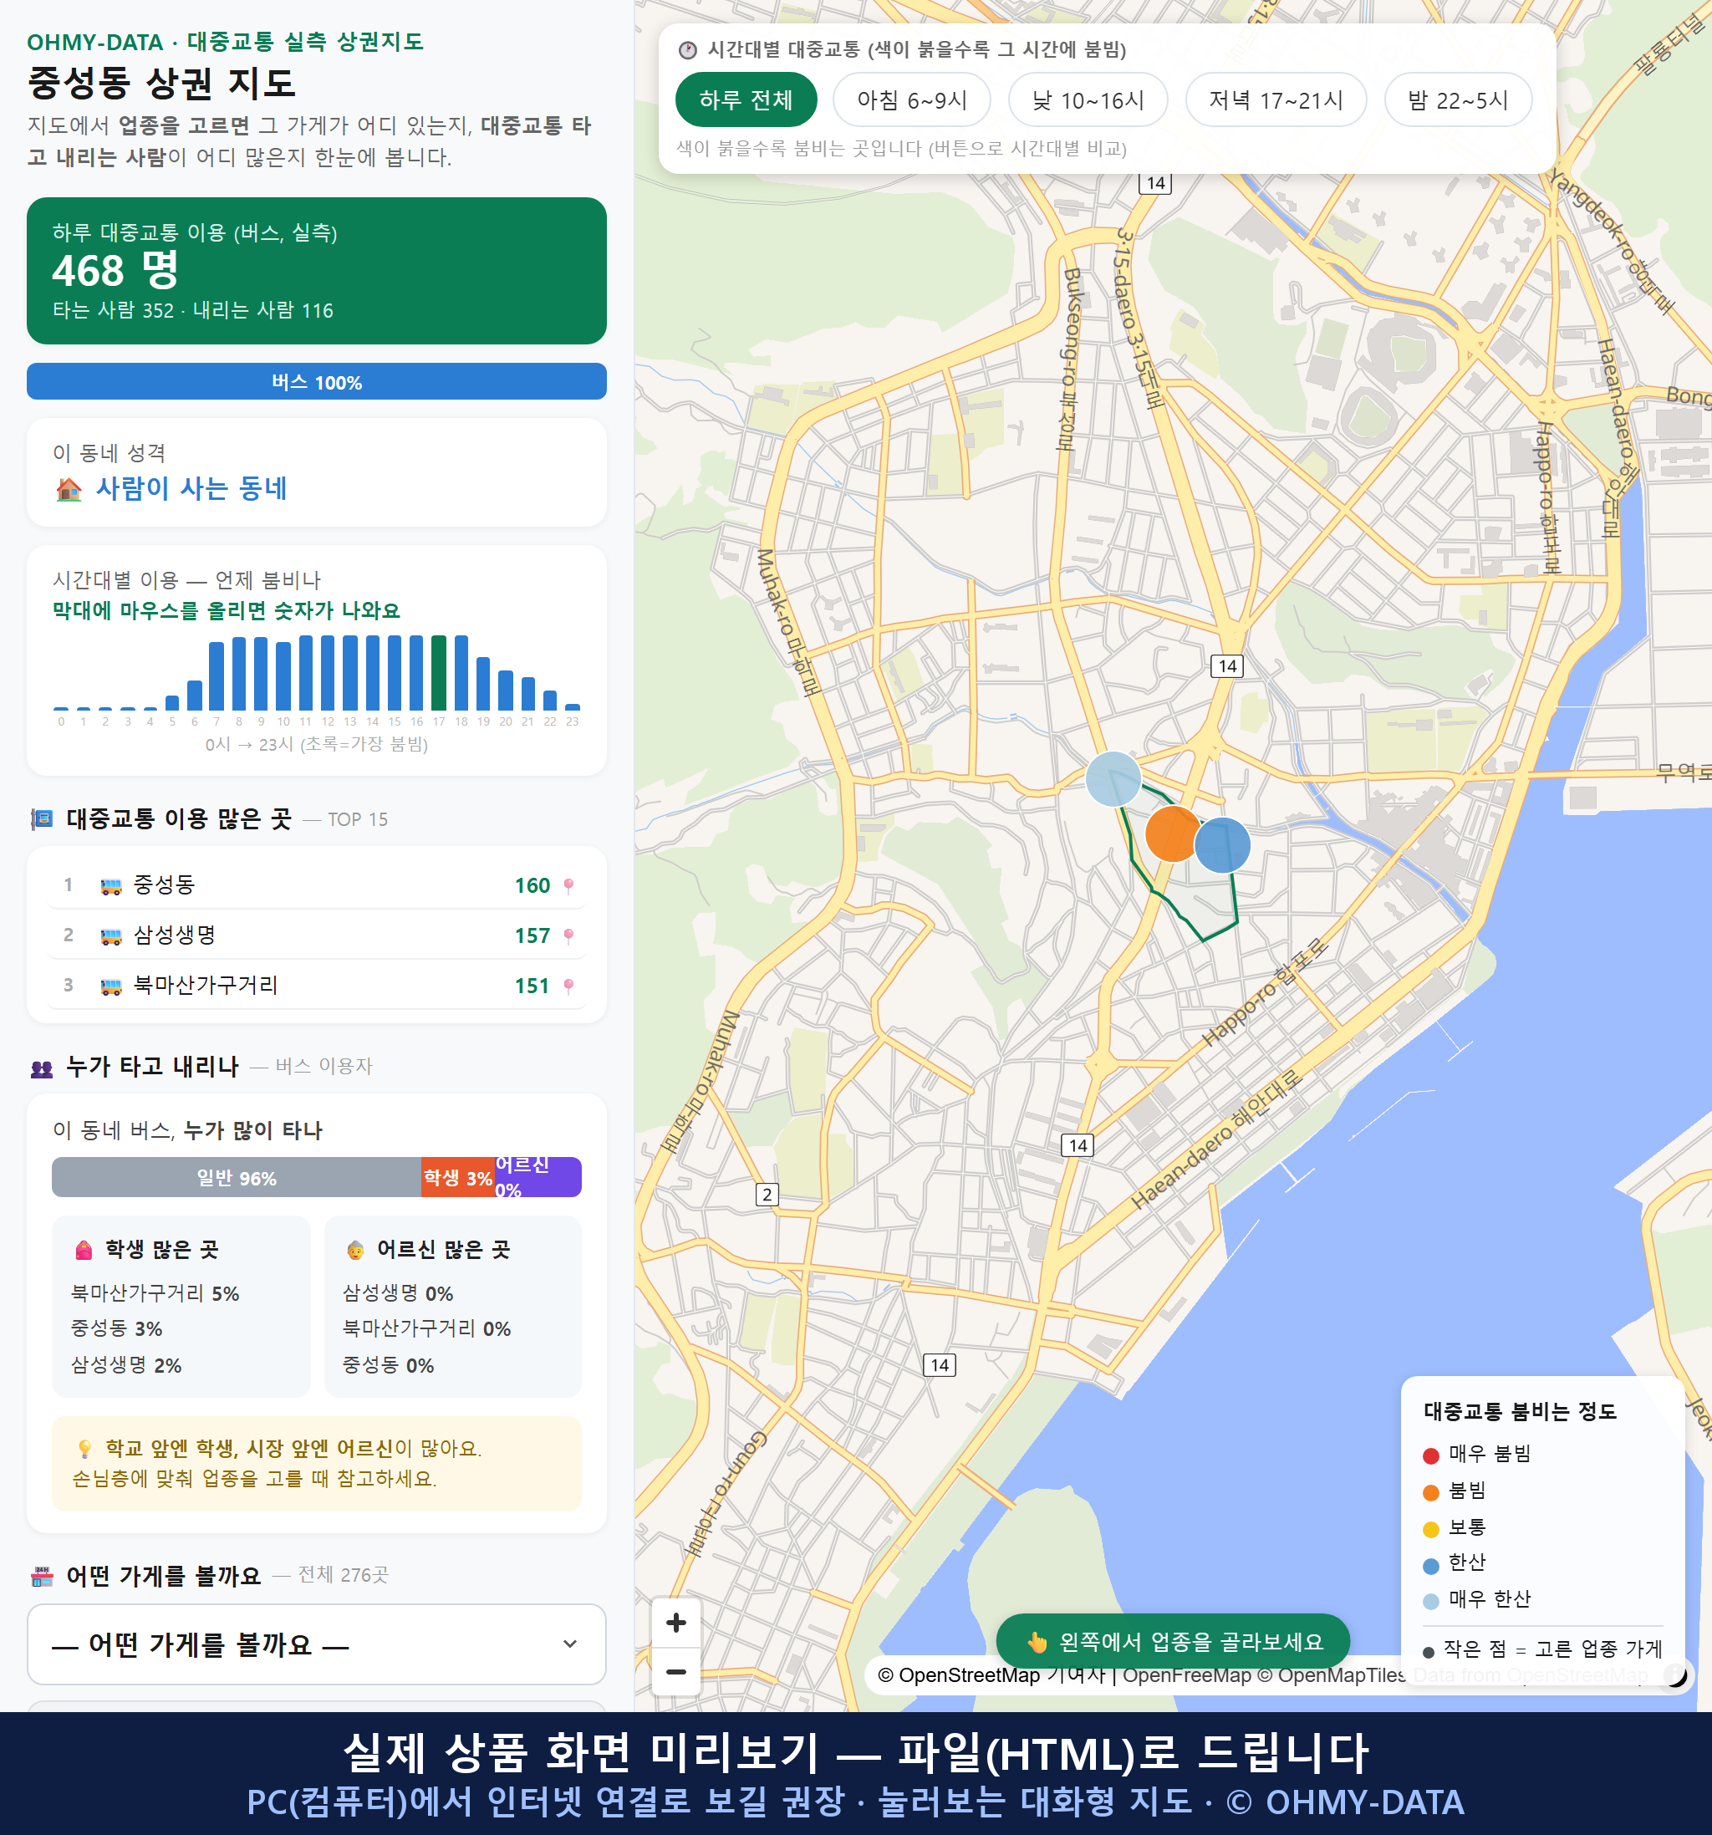Screen dimensions: 1712x1835
Task: Click the elderly face icon in the 어르신 많은 곳 card
Action: (355, 1250)
